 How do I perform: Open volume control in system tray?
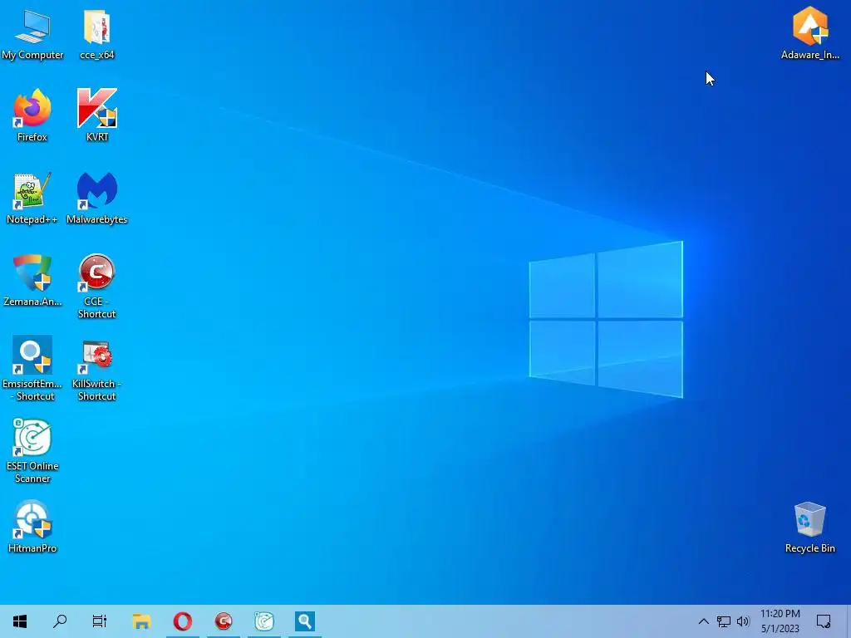click(743, 621)
